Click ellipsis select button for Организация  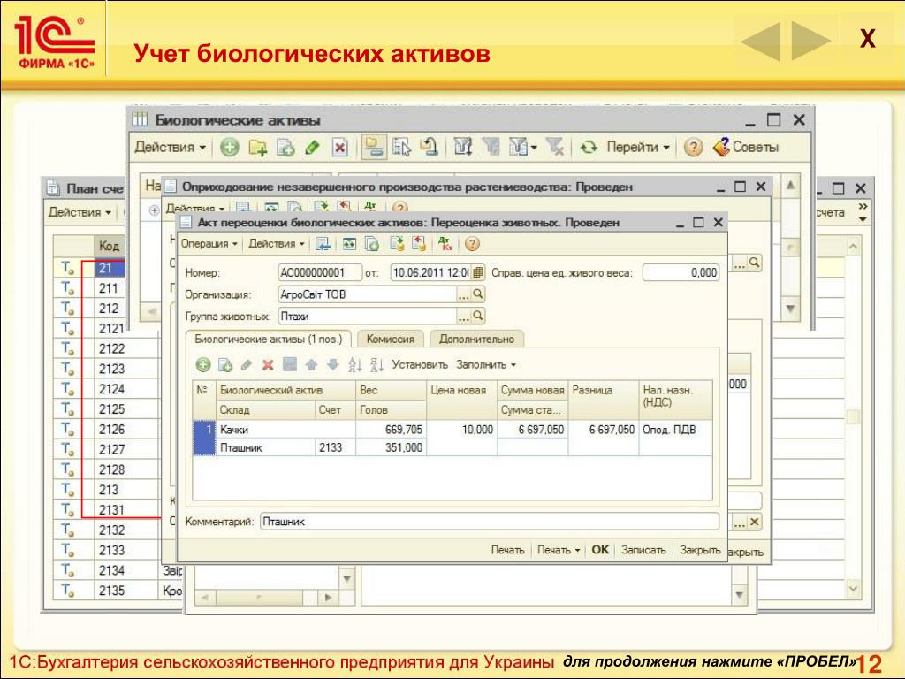point(463,294)
